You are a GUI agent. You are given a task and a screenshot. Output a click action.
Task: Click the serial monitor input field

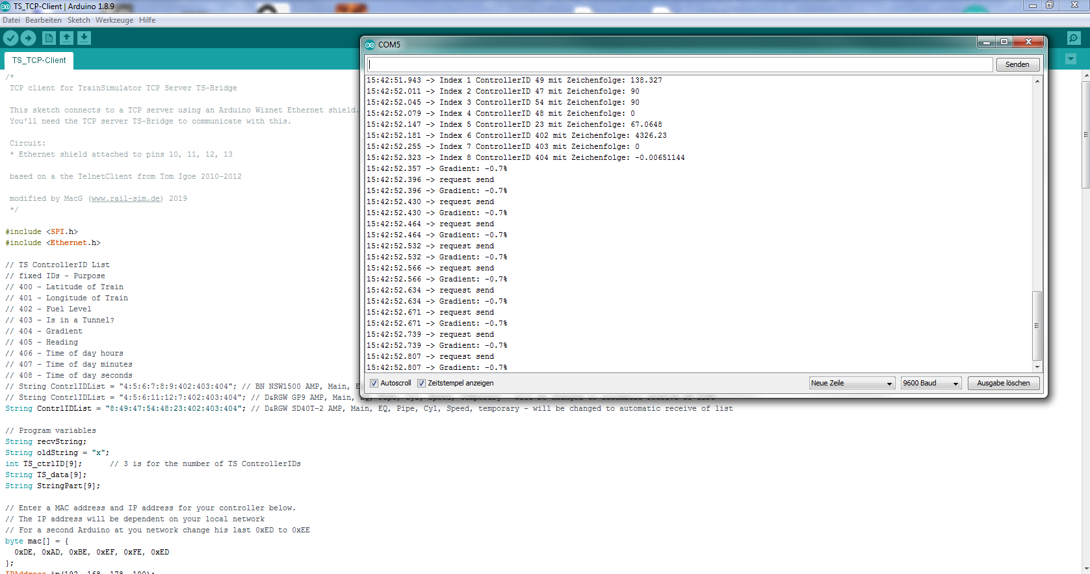(x=680, y=64)
